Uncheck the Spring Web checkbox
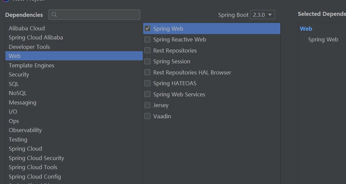The height and width of the screenshot is (184, 346). (x=148, y=28)
